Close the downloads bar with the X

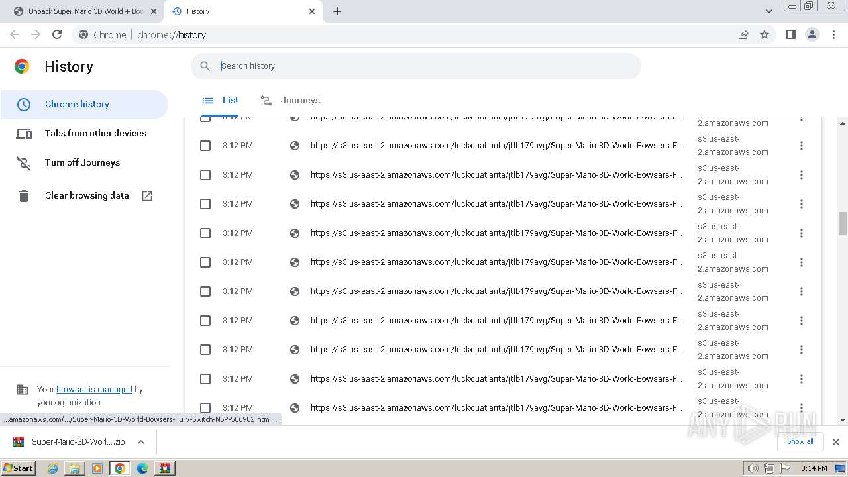836,442
